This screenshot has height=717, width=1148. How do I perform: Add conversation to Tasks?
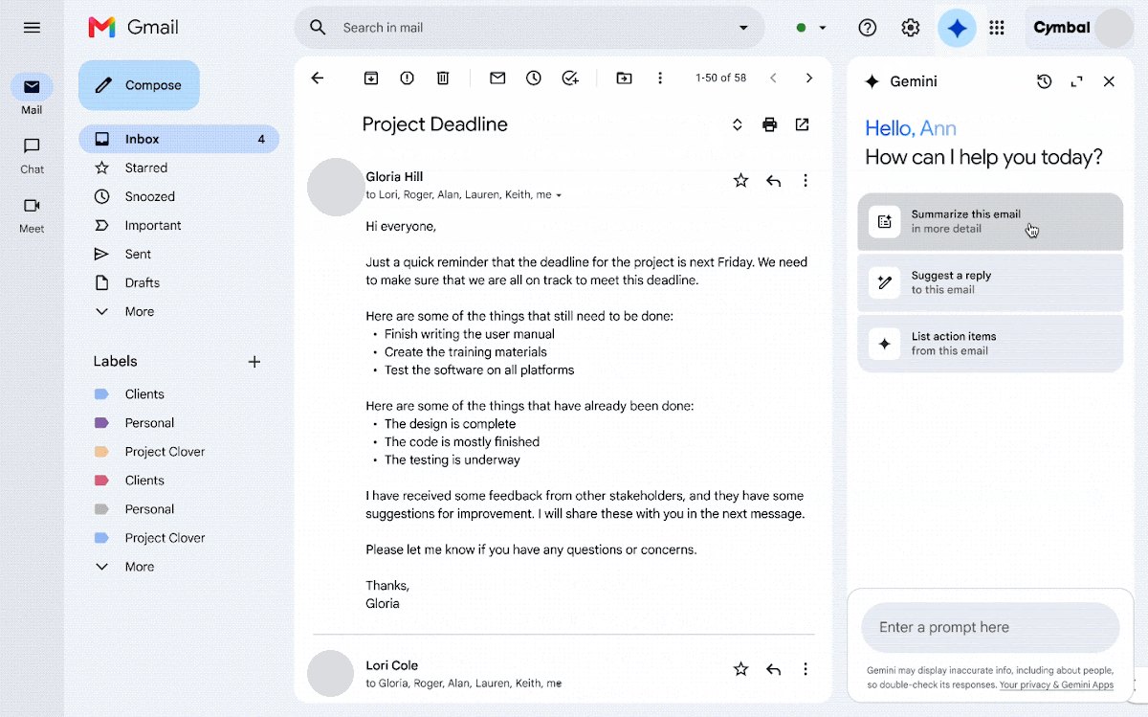pos(570,78)
